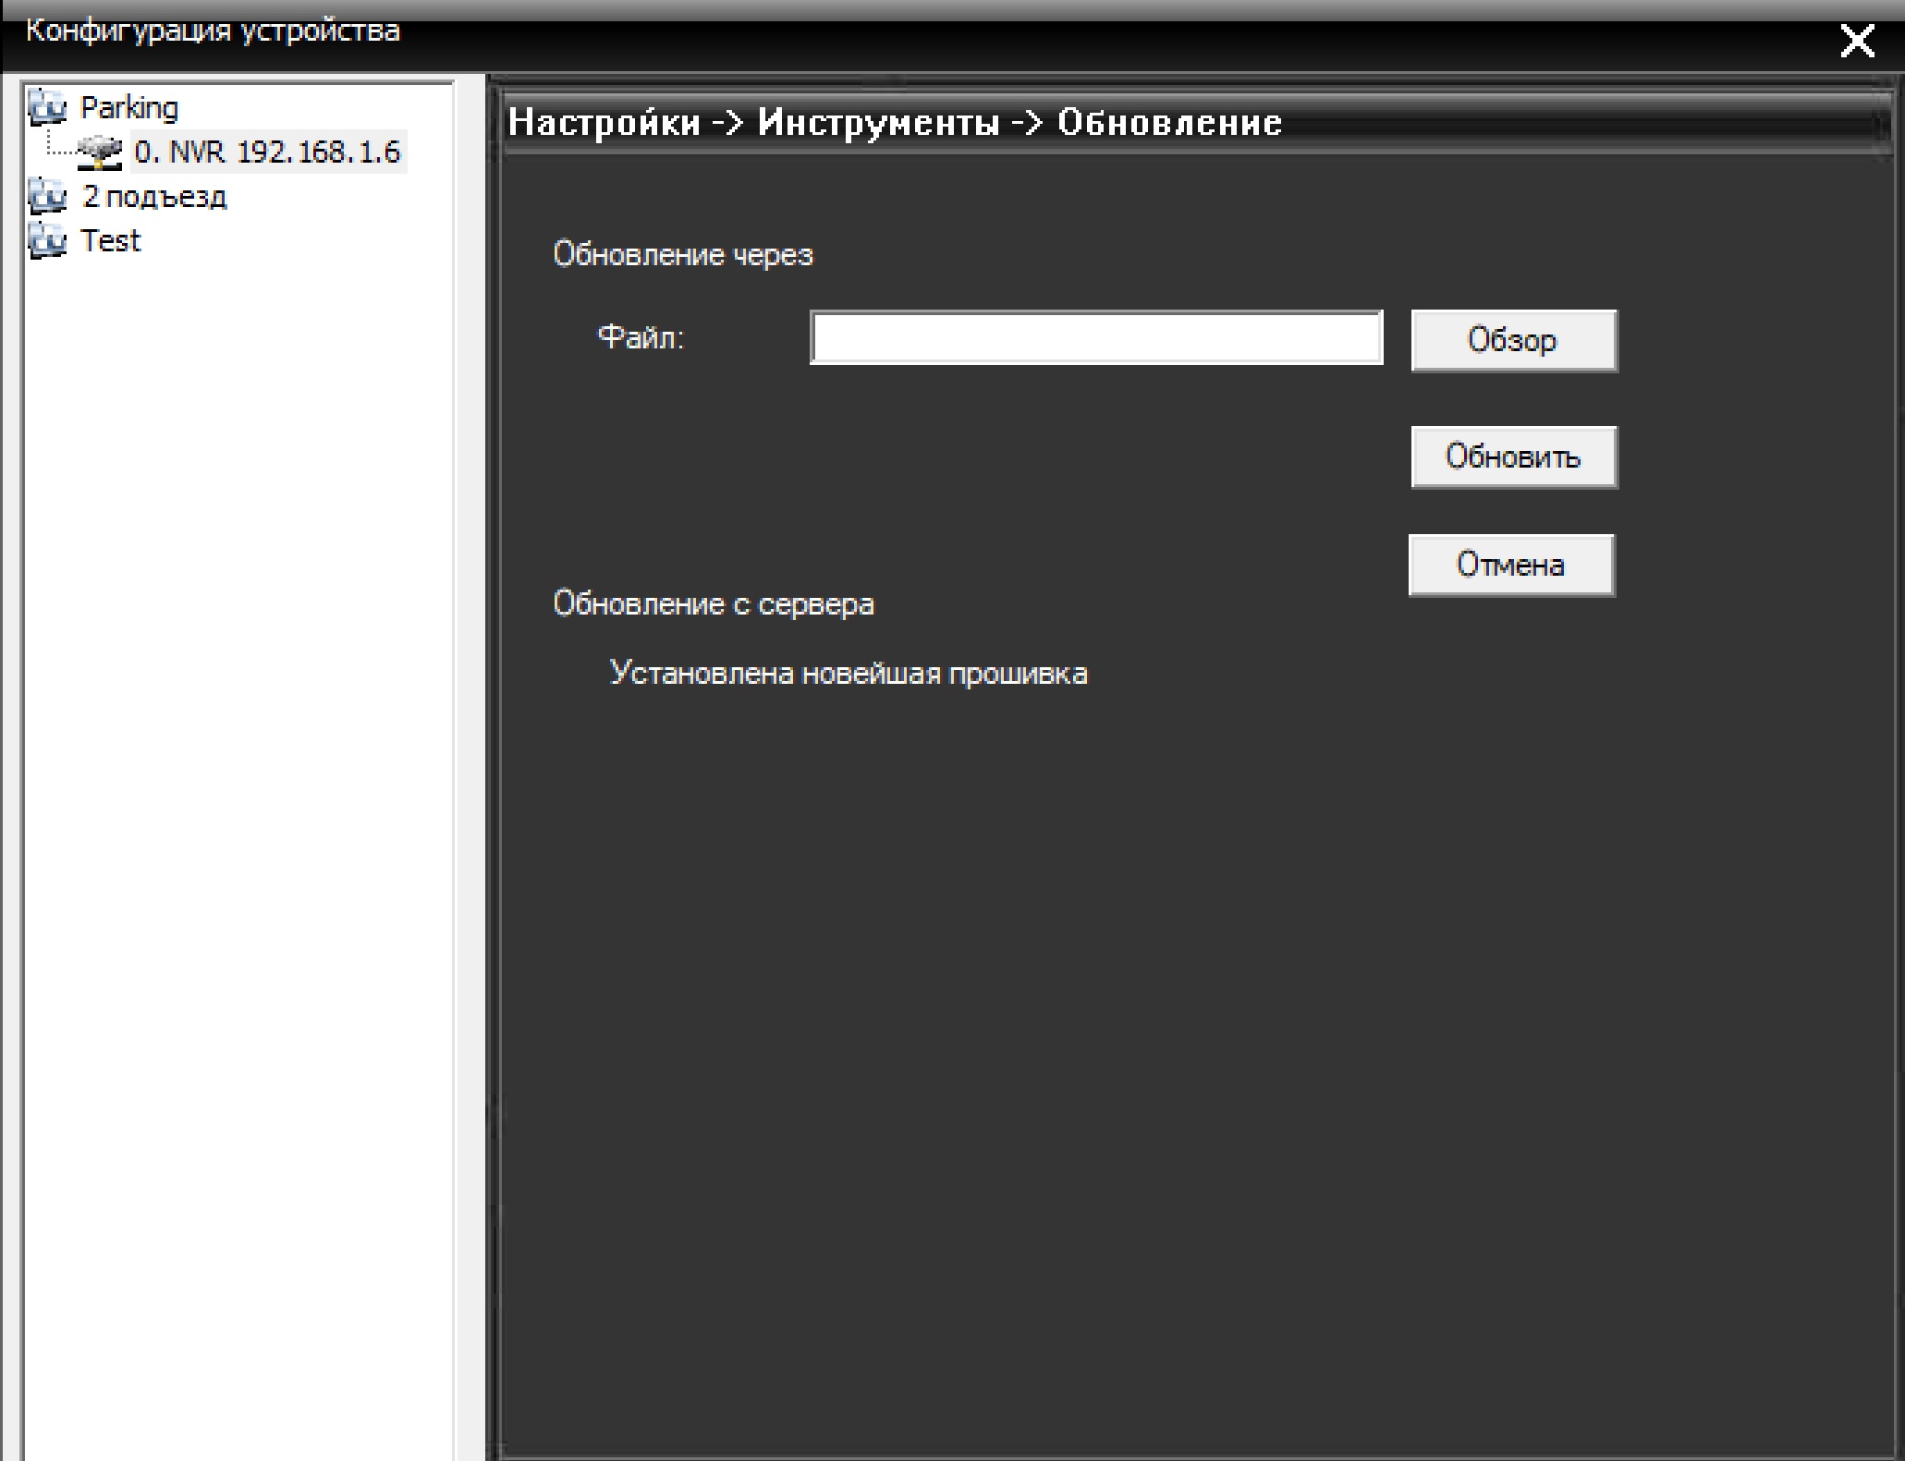Screen dimensions: 1905x1461
Task: Click the dotted connector line before the NVR device icon
Action: pyautogui.click(x=60, y=152)
